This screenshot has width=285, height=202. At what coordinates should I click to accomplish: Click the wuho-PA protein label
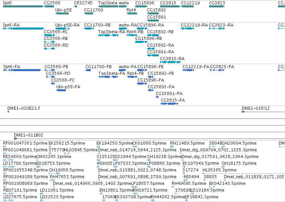point(128,67)
